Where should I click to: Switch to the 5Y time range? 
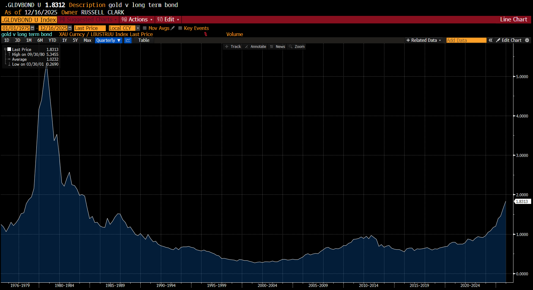tap(75, 40)
